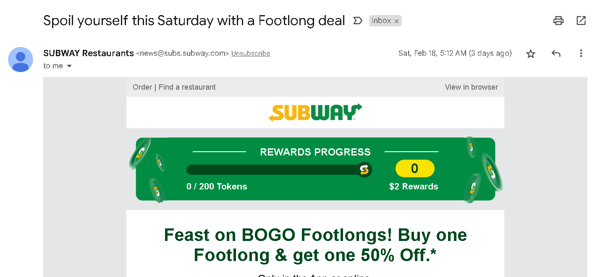595x277 pixels.
Task: Click the sender profile avatar
Action: pyautogui.click(x=21, y=60)
